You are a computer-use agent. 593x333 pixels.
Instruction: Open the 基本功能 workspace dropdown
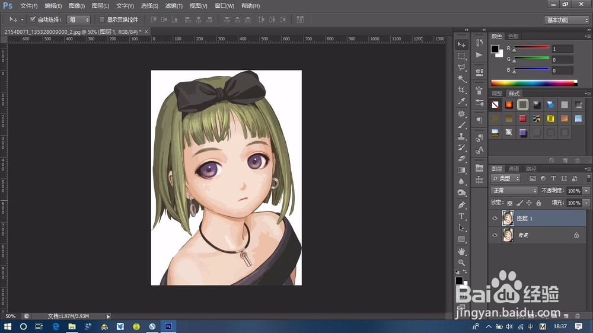567,20
